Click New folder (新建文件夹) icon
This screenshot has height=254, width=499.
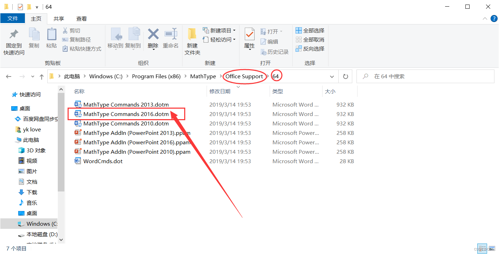[192, 34]
